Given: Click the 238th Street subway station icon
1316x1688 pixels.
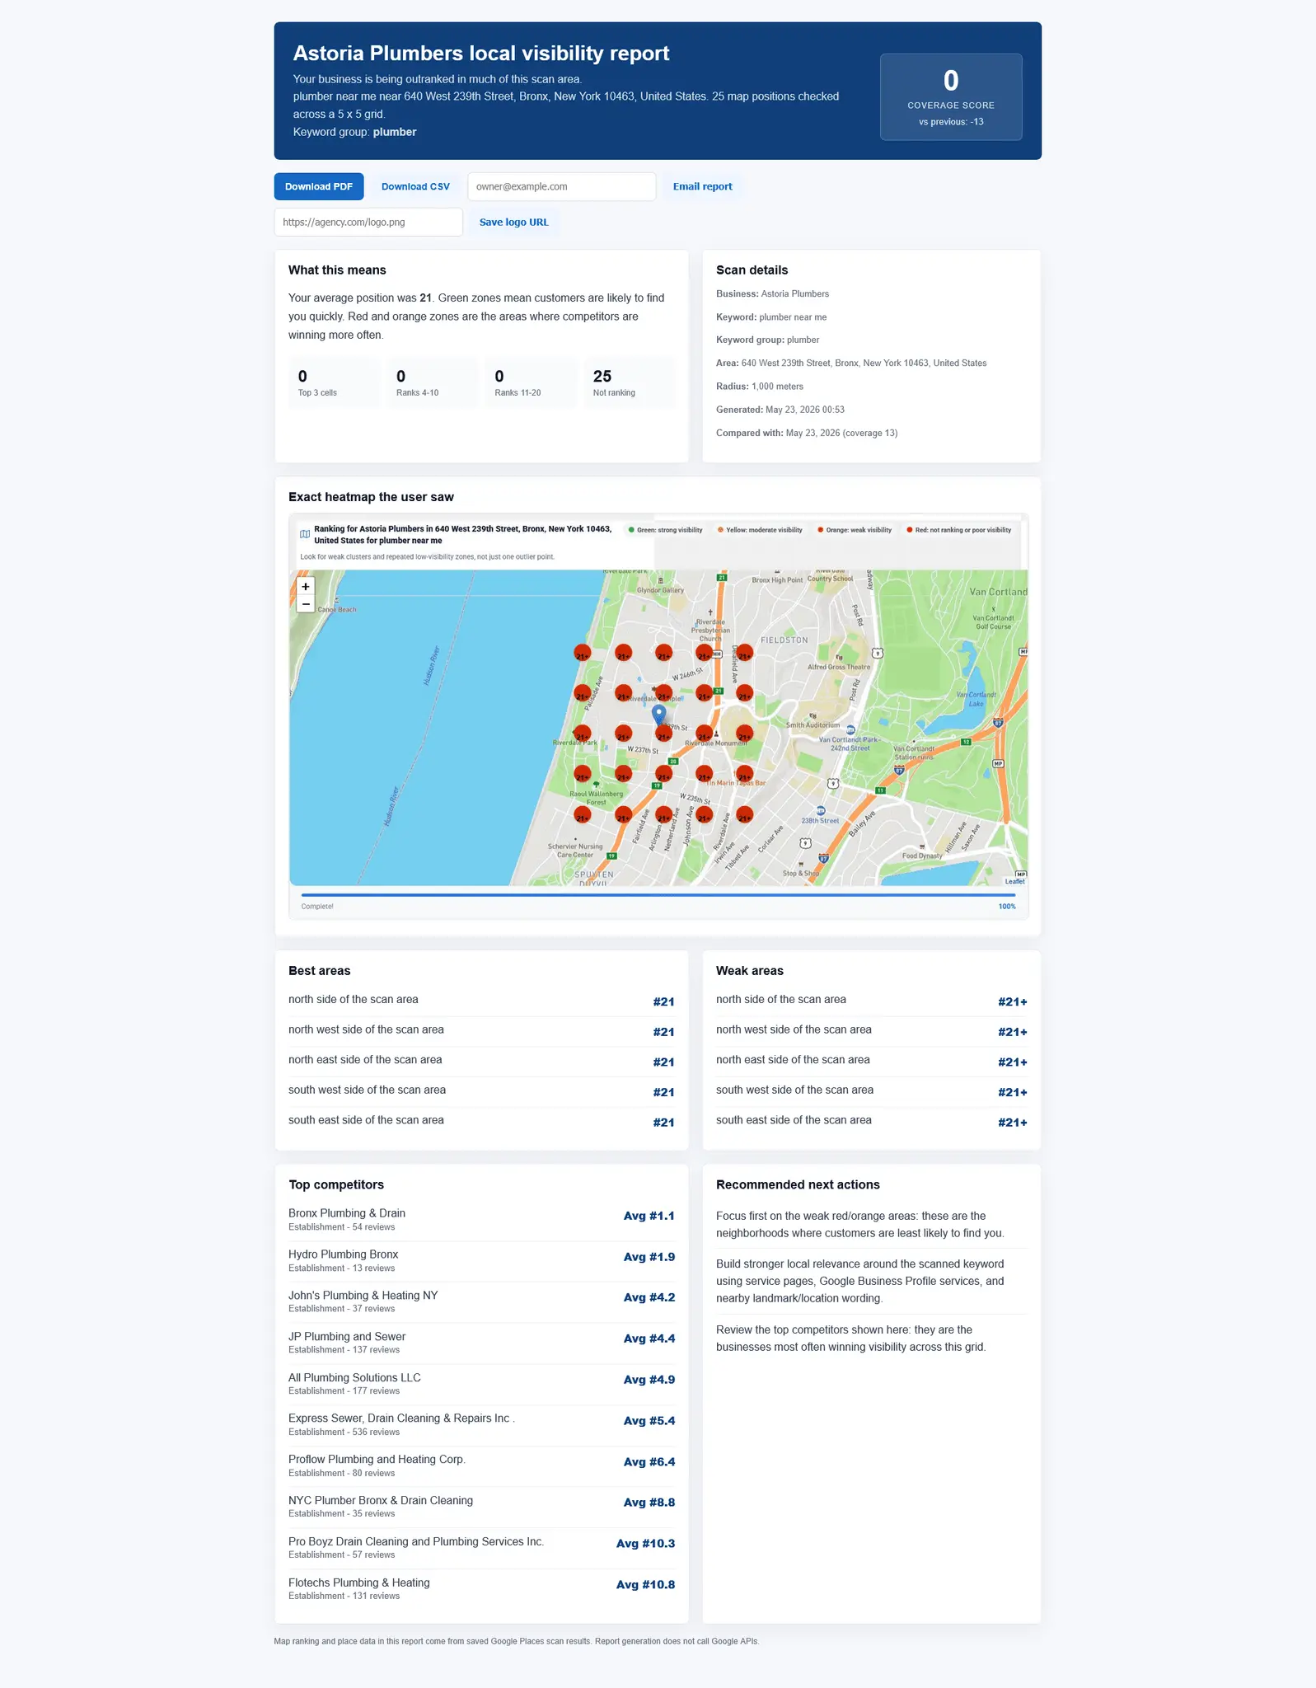Looking at the screenshot, I should click(821, 811).
